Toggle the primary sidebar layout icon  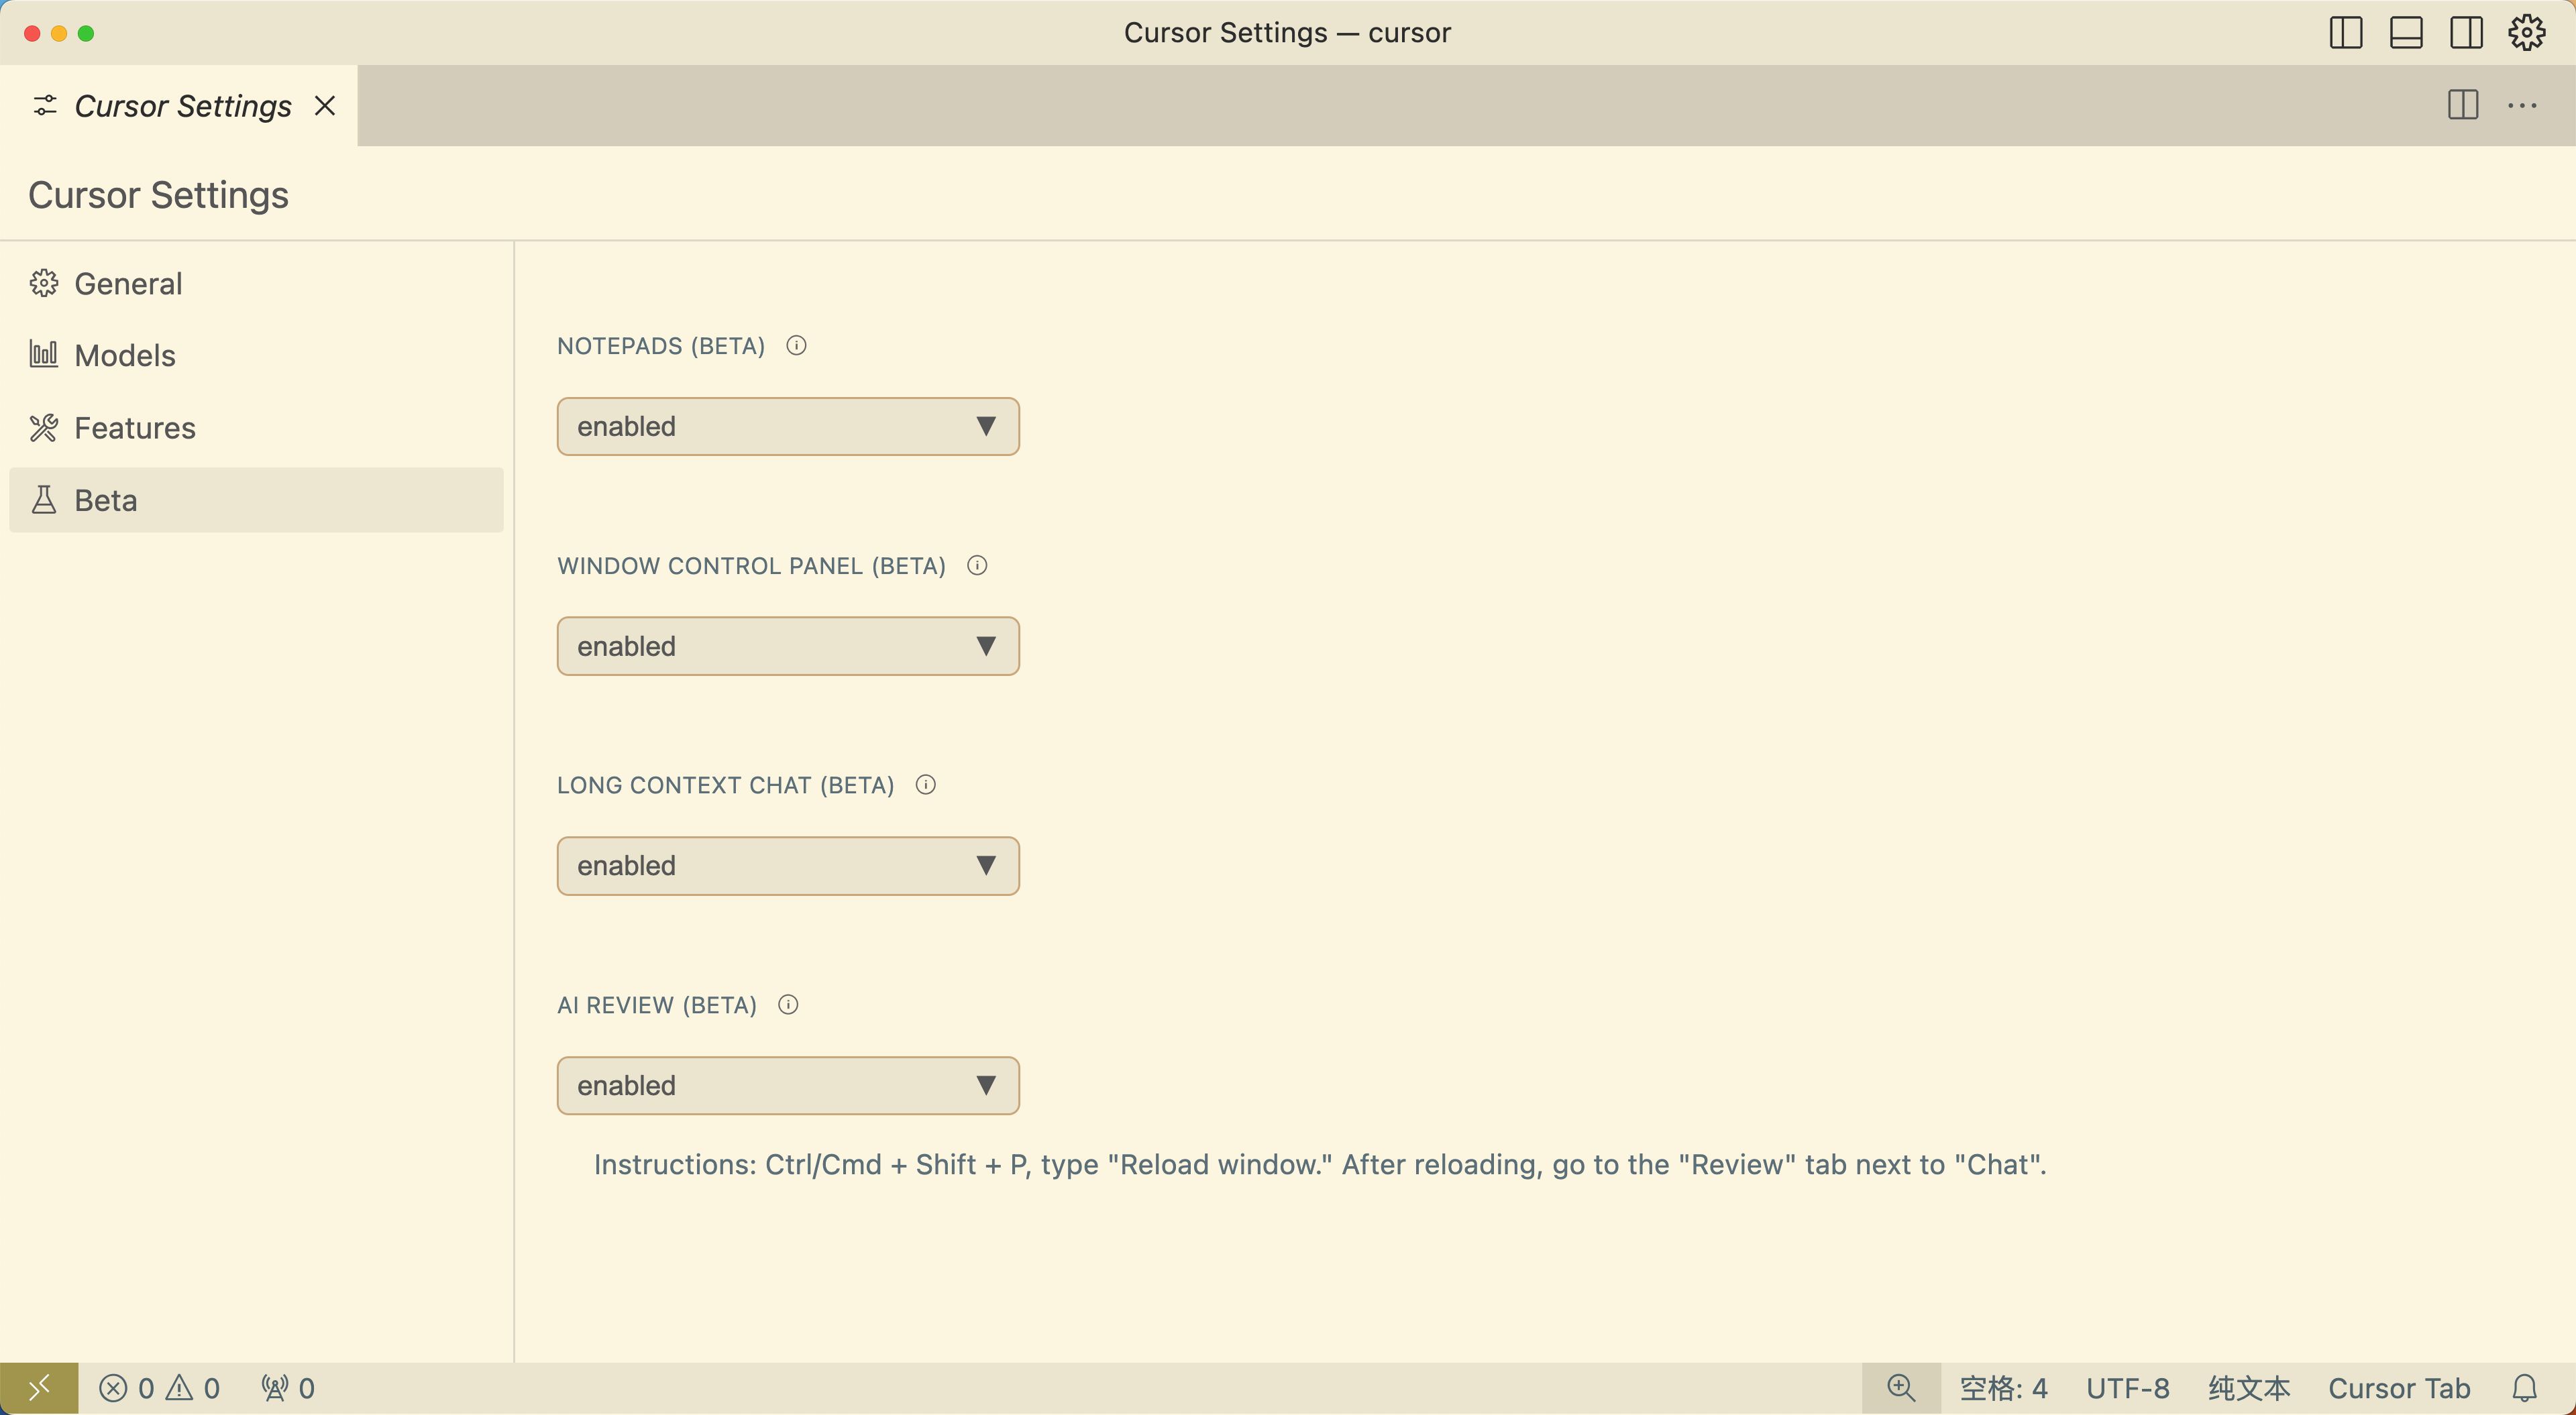point(2345,33)
